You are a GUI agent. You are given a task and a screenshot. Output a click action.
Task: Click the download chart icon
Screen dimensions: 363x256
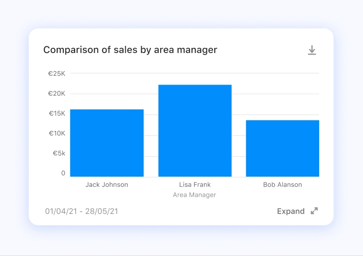coord(312,50)
